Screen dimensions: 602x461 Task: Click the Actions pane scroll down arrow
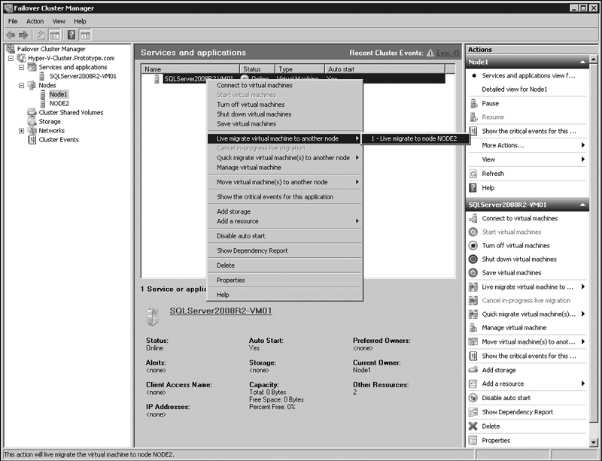click(x=594, y=442)
